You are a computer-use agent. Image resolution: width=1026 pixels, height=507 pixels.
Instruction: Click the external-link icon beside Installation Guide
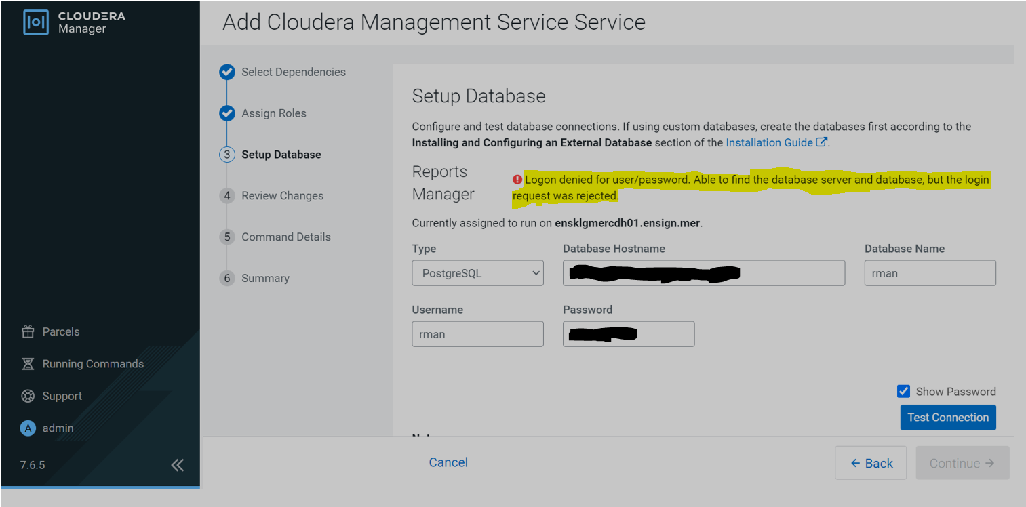click(821, 142)
